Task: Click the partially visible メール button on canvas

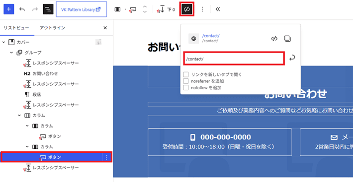Action: (x=327, y=142)
